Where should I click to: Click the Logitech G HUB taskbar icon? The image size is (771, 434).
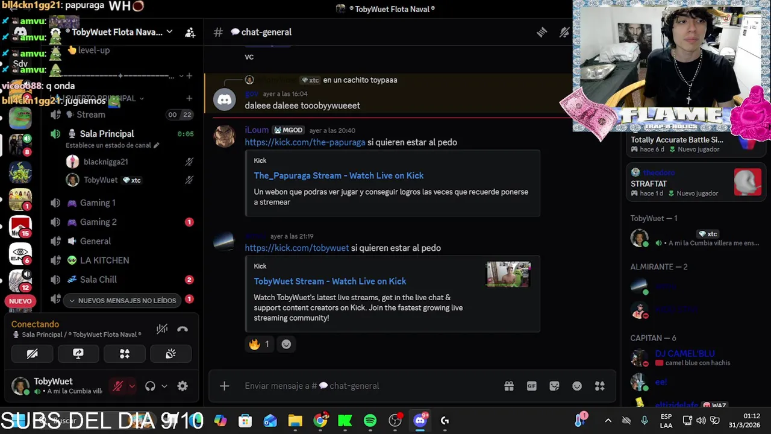(445, 421)
